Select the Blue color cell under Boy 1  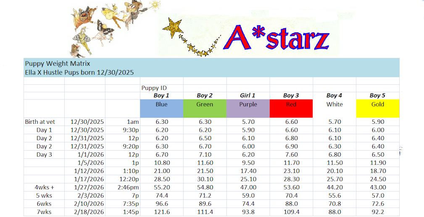coord(161,108)
